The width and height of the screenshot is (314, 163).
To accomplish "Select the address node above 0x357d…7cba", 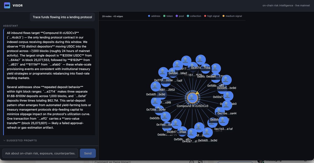I will (200, 60).
